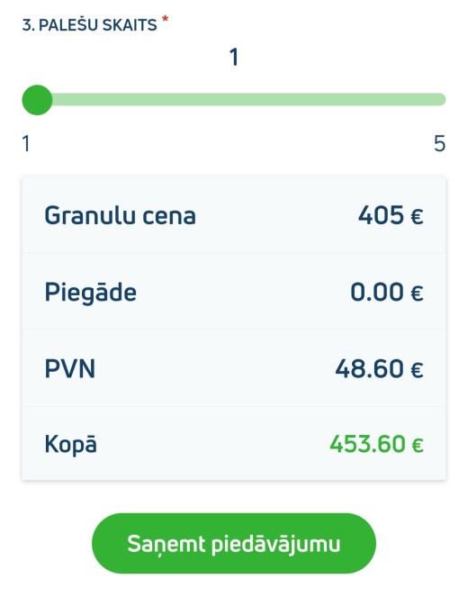Click the euro sign in PVN row
This screenshot has width=468, height=615.
(417, 370)
